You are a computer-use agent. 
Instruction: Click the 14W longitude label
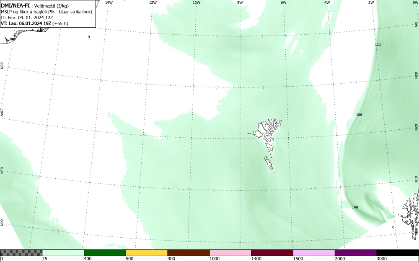(x=109, y=3)
